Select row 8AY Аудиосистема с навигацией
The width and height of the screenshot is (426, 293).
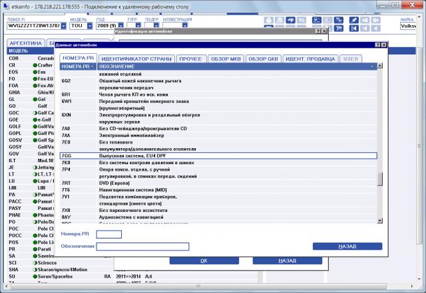point(218,217)
